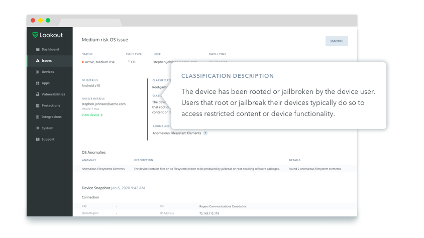Click the chevron next to View device
The width and height of the screenshot is (424, 238).
pyautogui.click(x=102, y=115)
